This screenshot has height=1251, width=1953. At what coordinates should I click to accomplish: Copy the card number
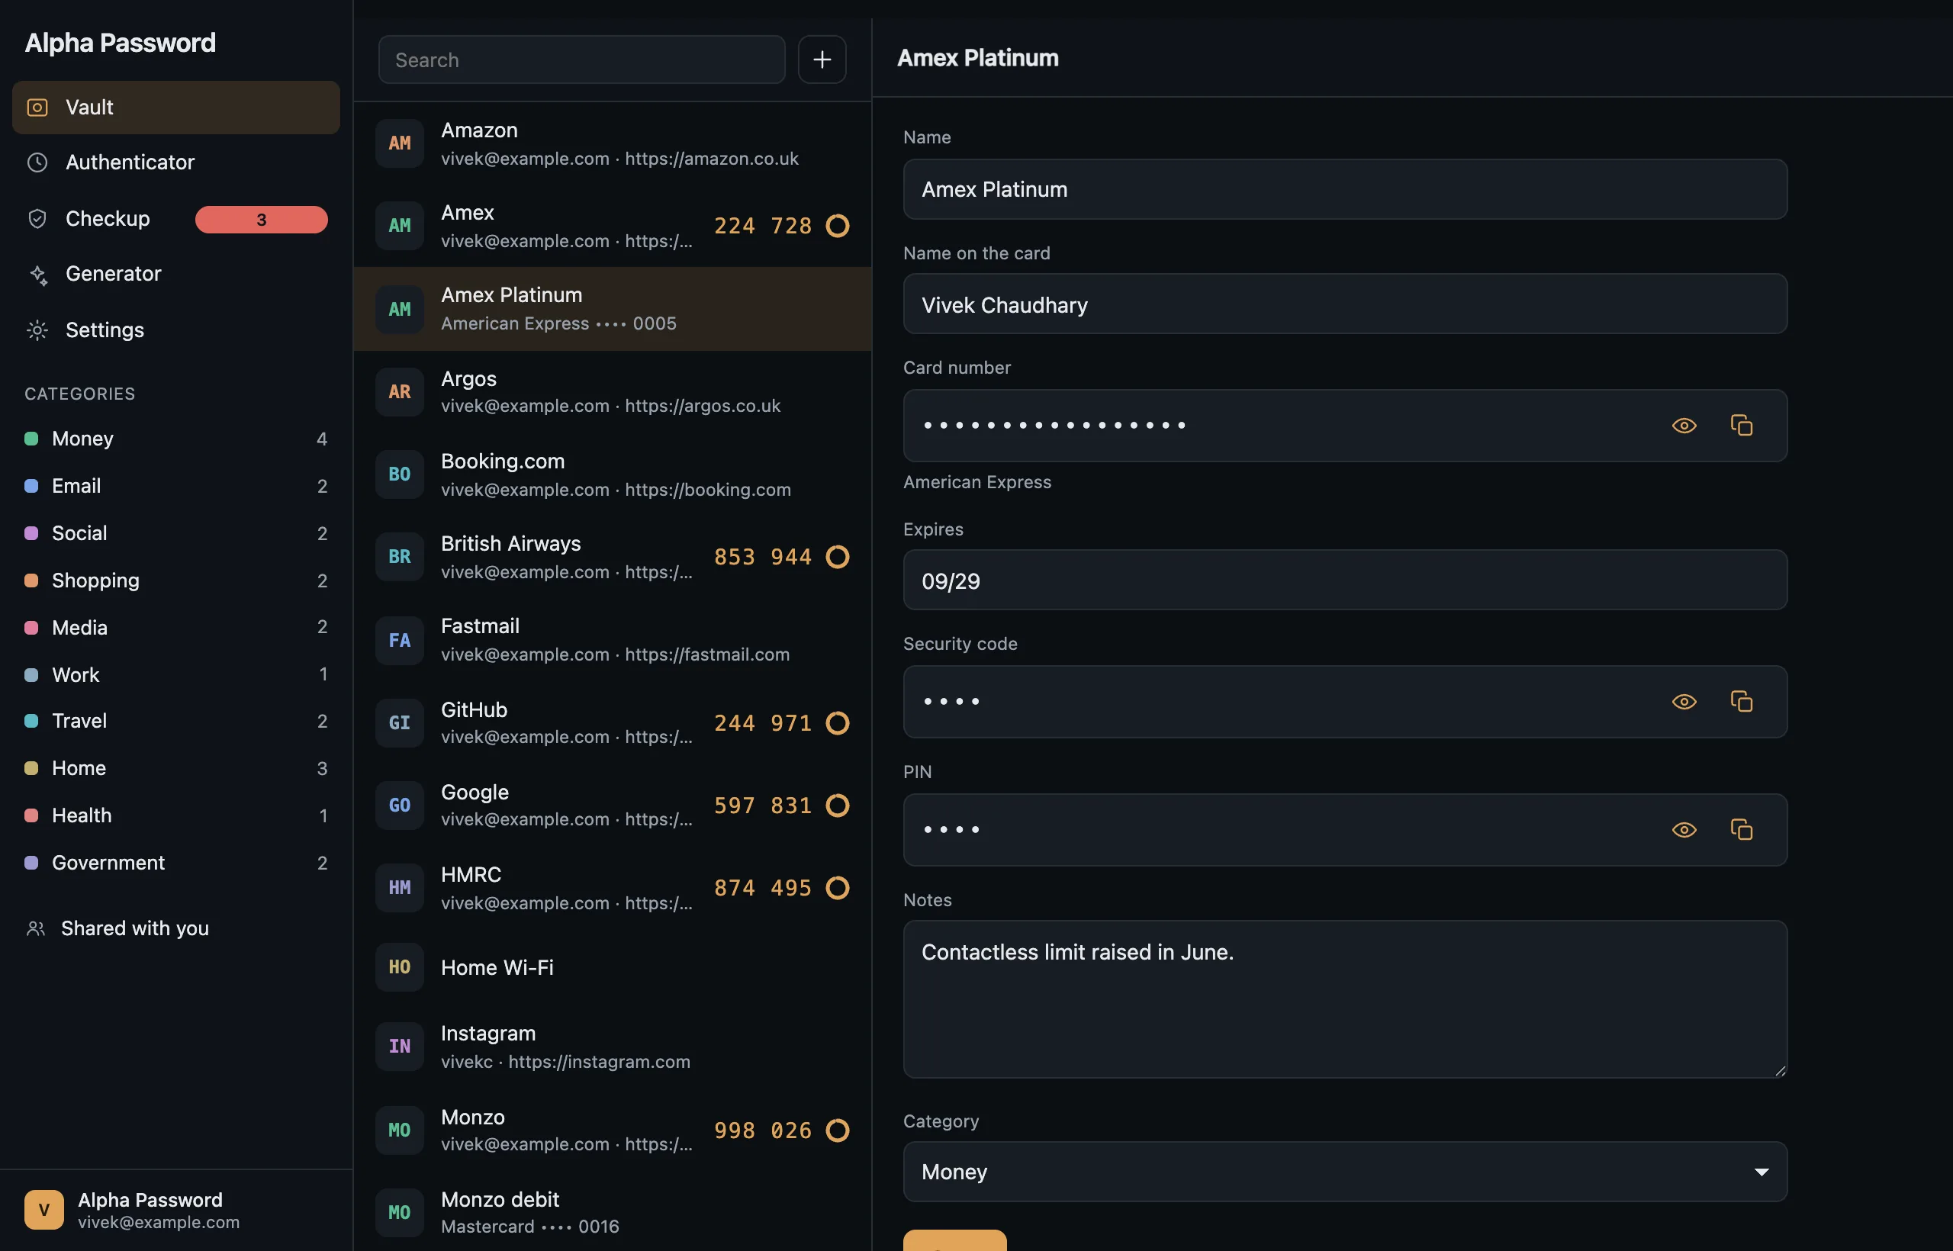coord(1741,425)
